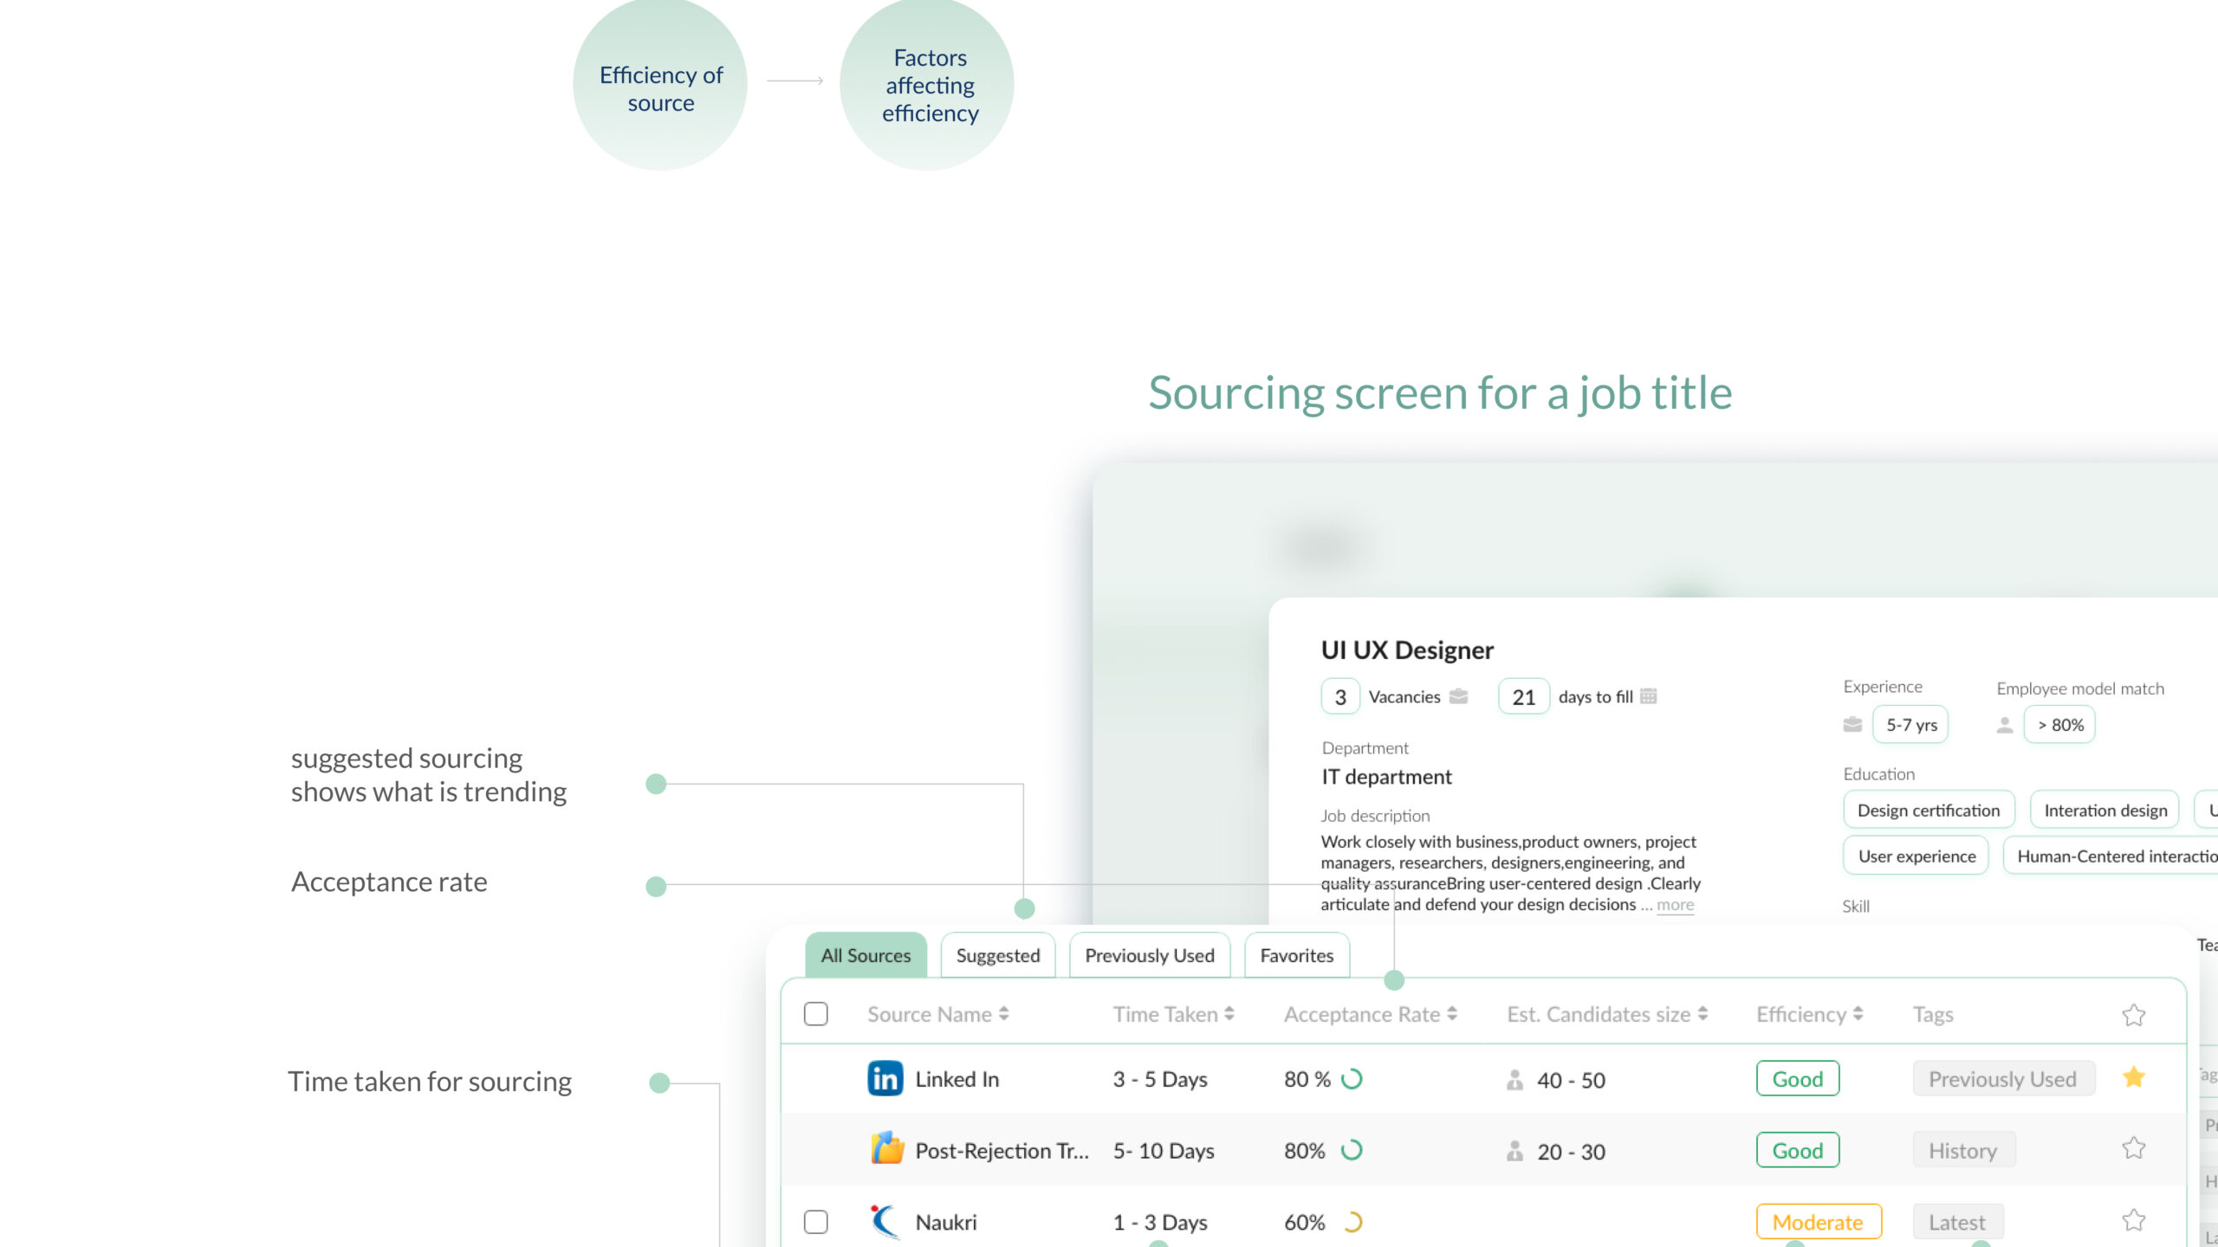Viewport: 2218px width, 1247px height.
Task: Click the LinkedIn logo icon
Action: (x=885, y=1079)
